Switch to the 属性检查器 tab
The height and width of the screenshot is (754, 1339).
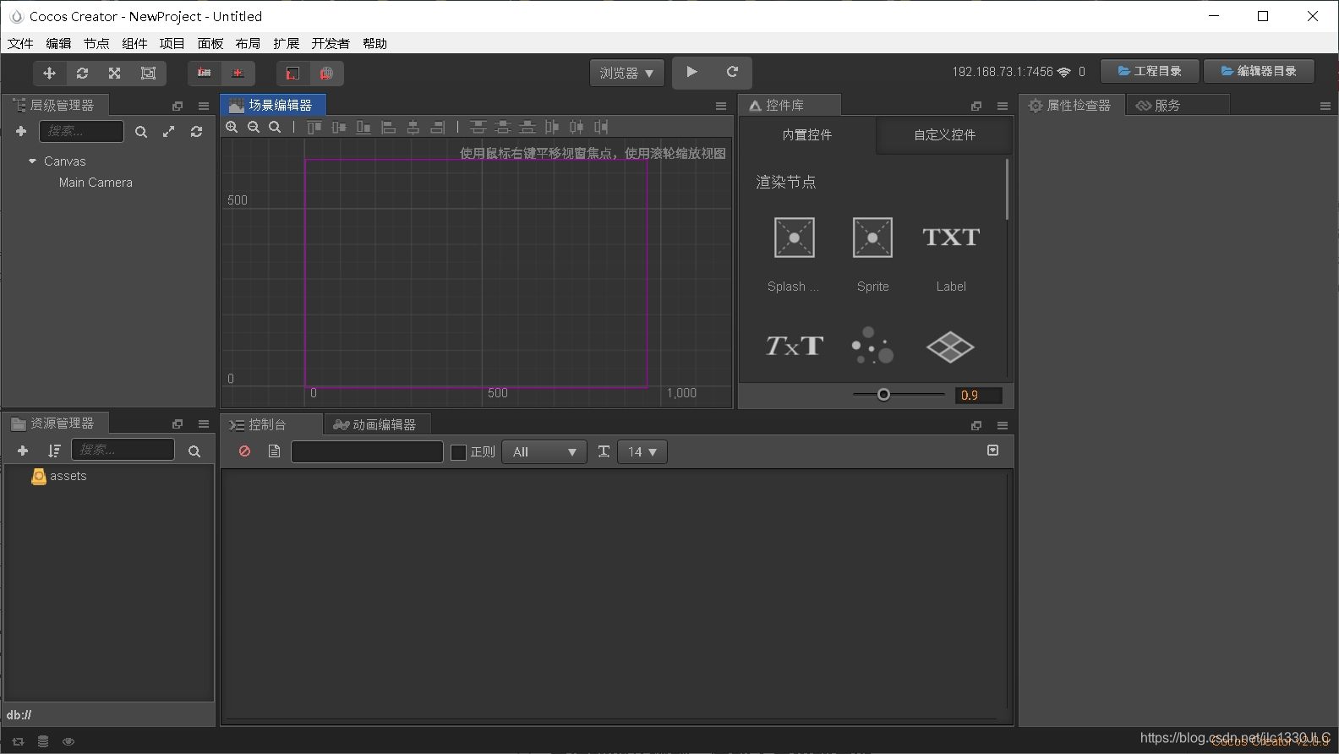[x=1070, y=105]
